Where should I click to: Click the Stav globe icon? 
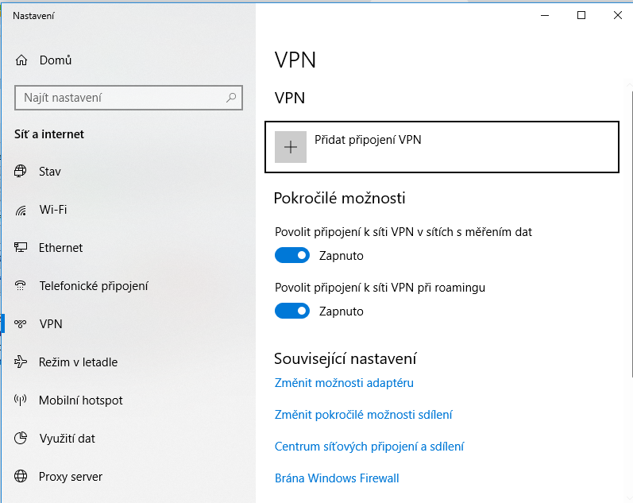pyautogui.click(x=21, y=172)
